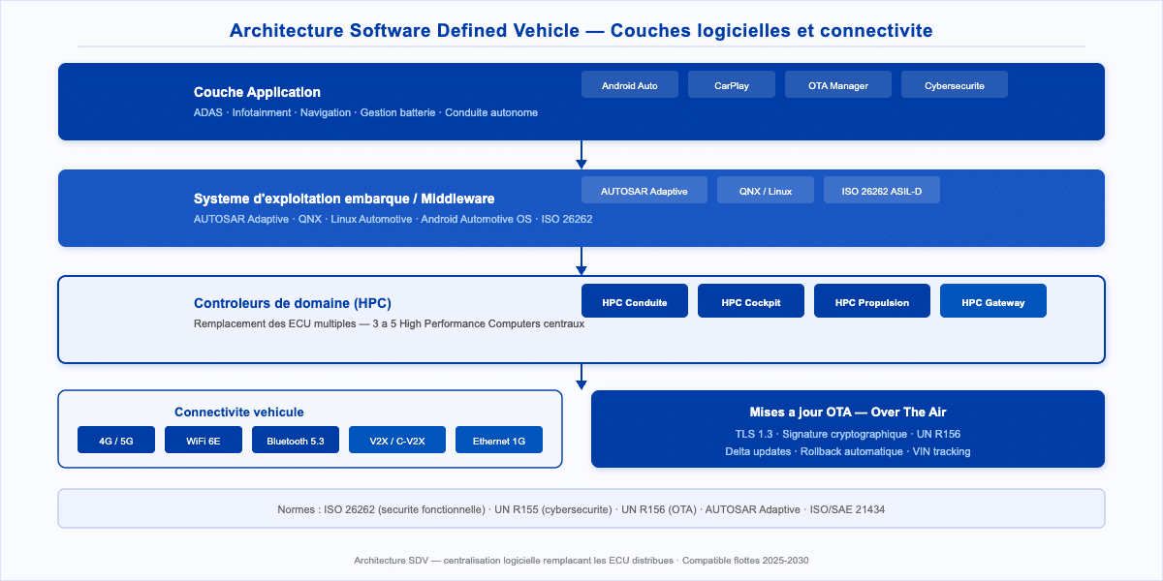
Task: Click the Couche Application heading
Action: coord(257,92)
